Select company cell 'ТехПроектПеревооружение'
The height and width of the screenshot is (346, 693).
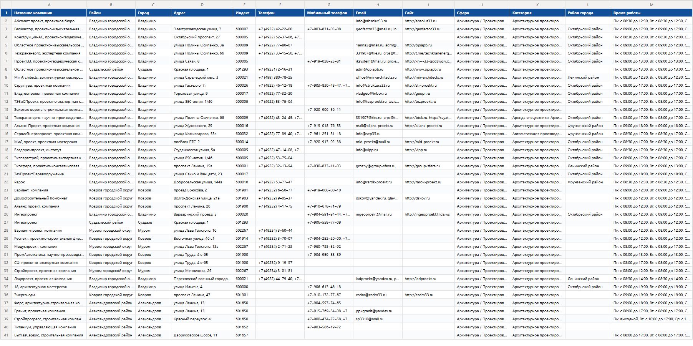(49, 174)
